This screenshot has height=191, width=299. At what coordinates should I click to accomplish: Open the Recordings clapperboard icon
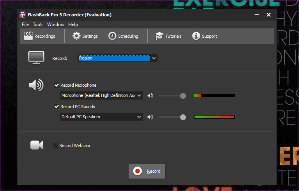28,36
